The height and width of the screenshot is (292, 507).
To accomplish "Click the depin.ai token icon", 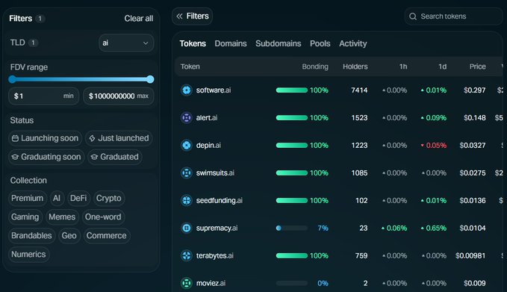I will coord(186,145).
